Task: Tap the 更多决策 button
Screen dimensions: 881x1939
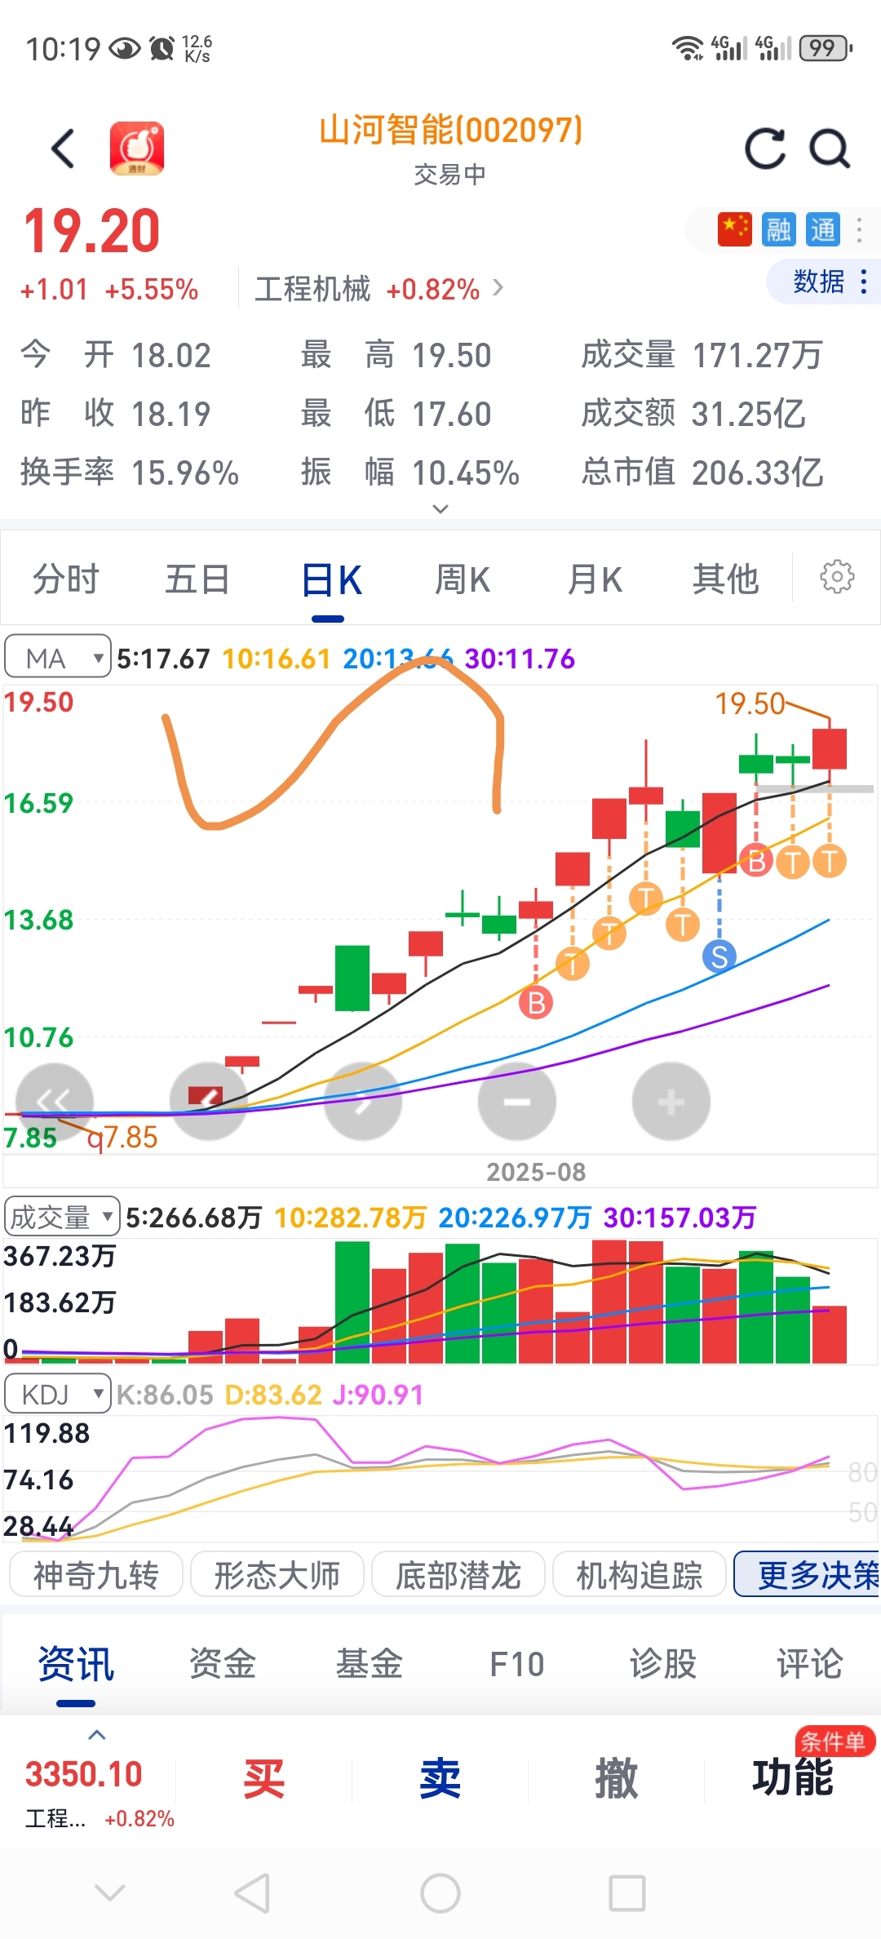Action: (808, 1574)
